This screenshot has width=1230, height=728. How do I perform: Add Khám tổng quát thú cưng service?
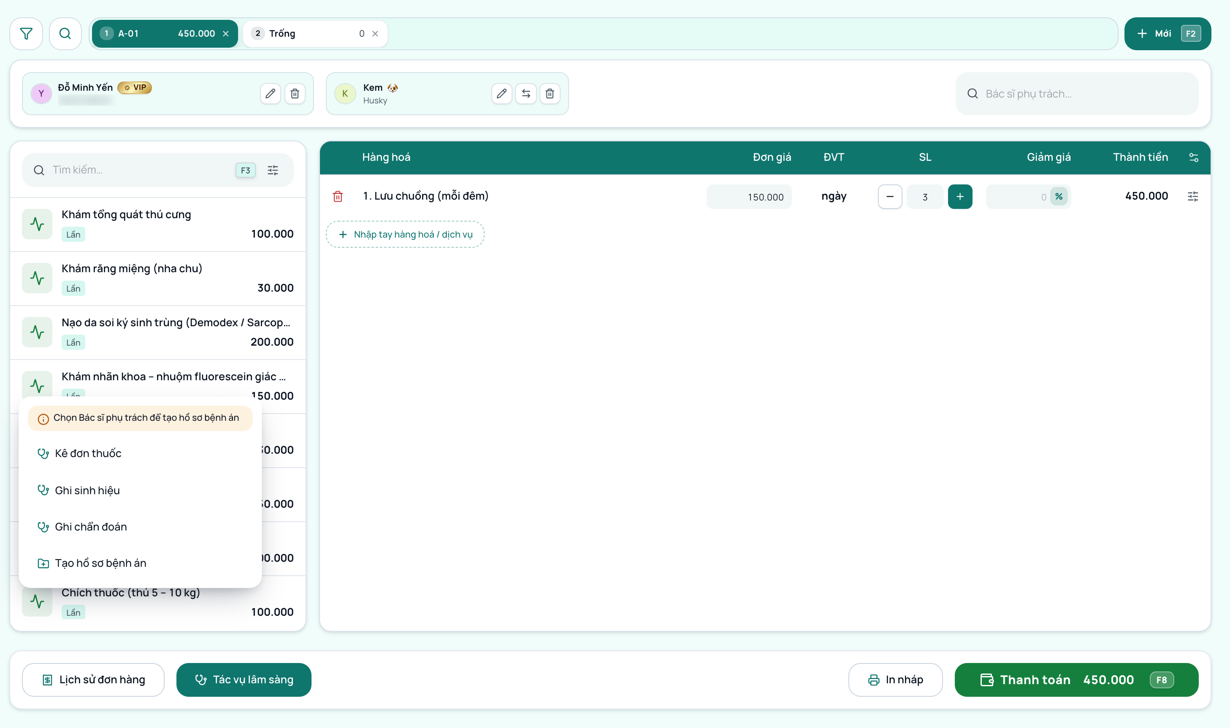[157, 224]
